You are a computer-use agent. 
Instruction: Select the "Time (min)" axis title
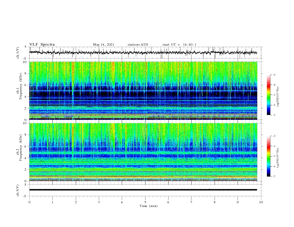click(148, 206)
